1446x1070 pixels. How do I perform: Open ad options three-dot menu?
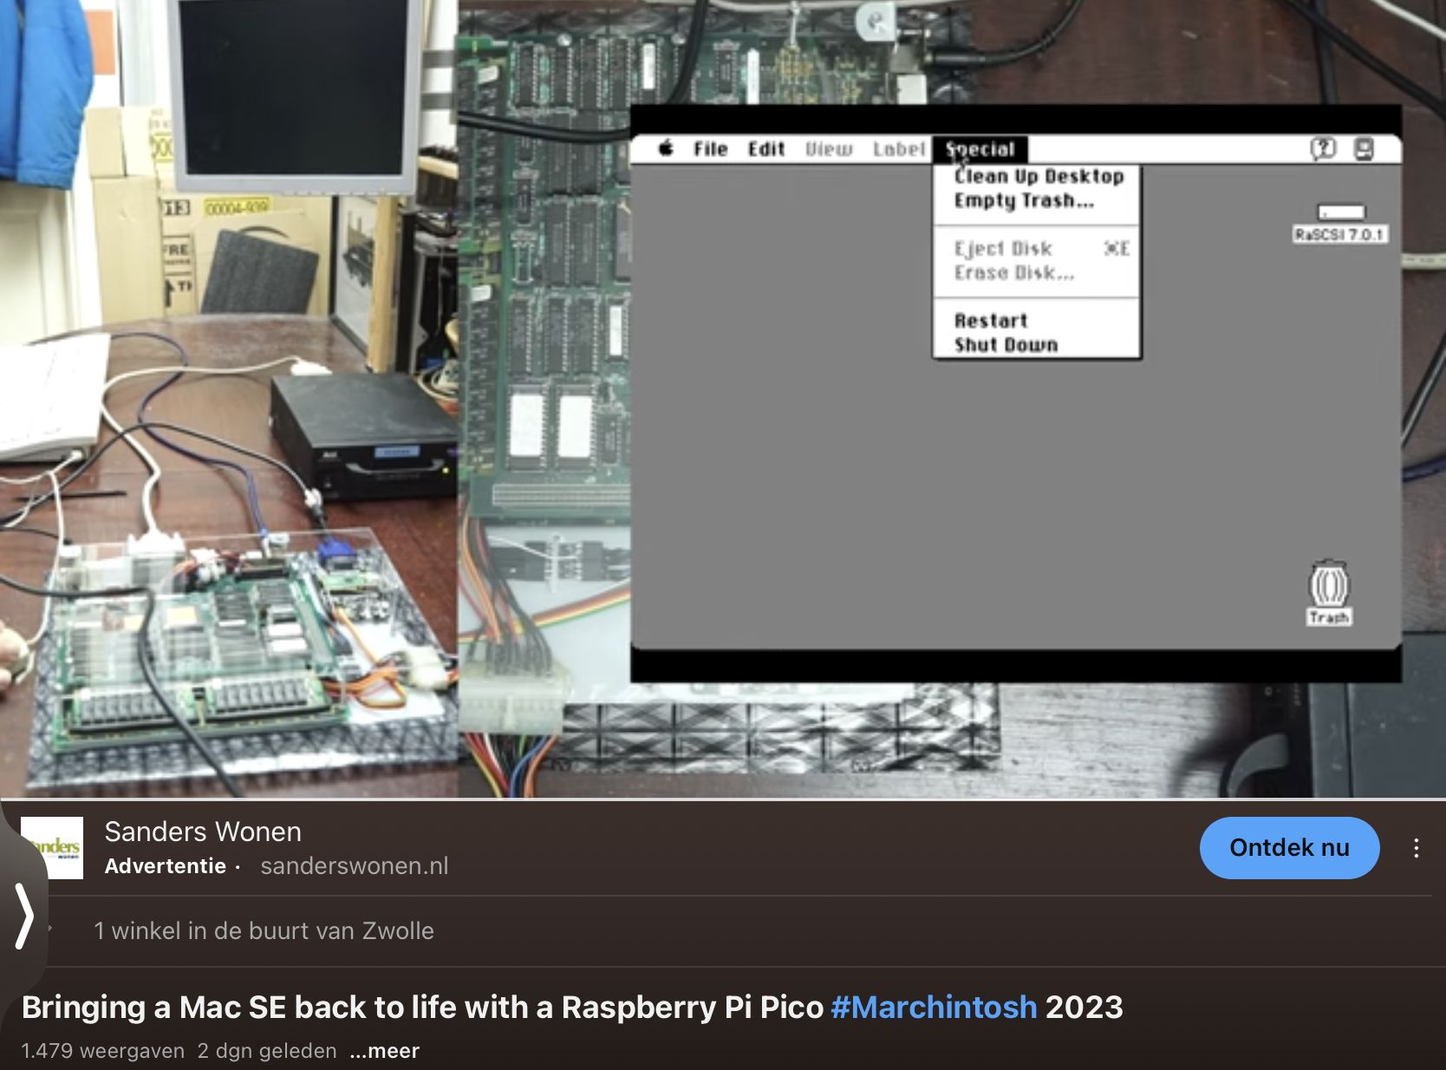1416,848
